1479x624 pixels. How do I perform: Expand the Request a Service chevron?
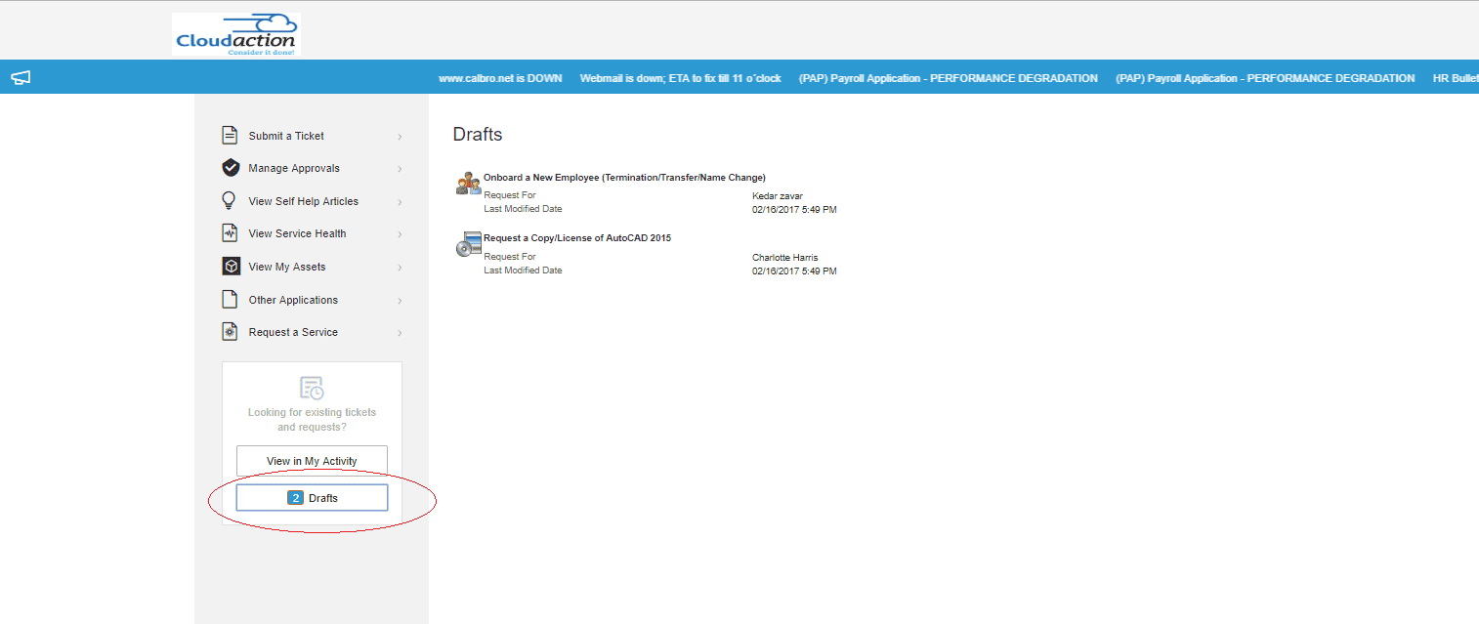pos(400,333)
